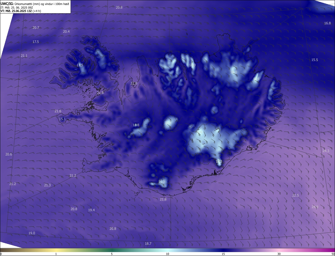Click the title 'UWC/IG: Úrkomumætti (mm) og vindur'
The image size is (335, 256).
[x=35, y=4]
